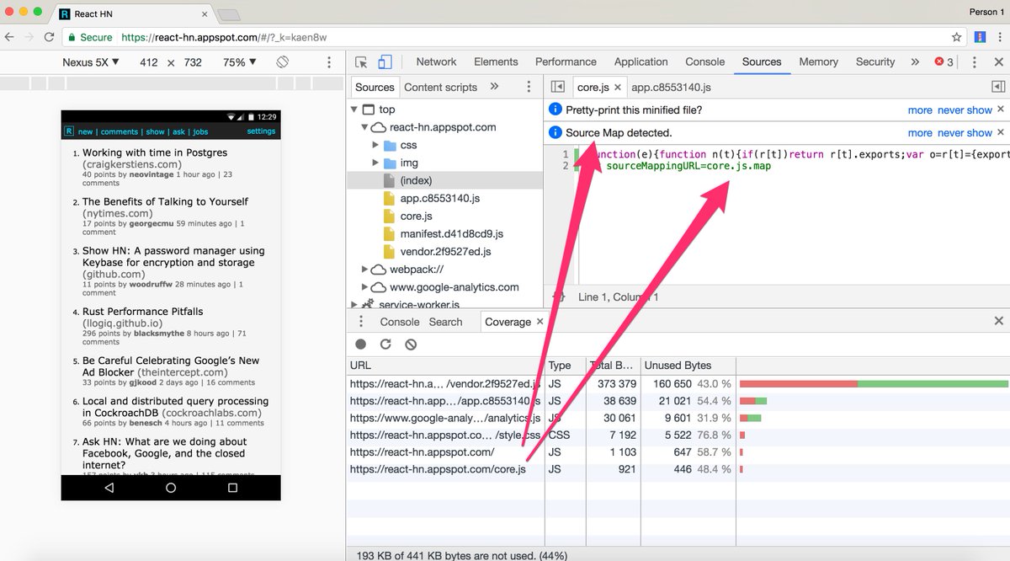Expand the img folder
1010x561 pixels.
pos(375,163)
